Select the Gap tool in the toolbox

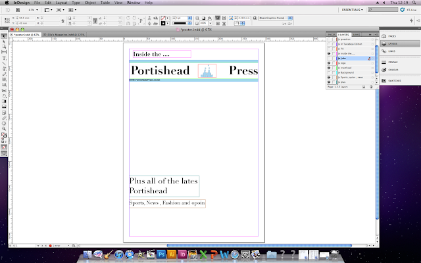coord(4,52)
